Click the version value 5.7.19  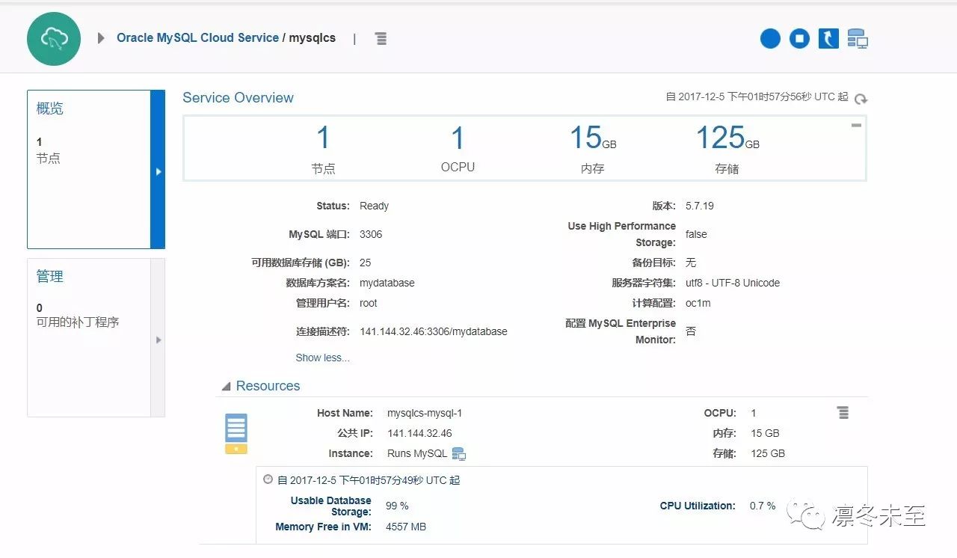700,206
